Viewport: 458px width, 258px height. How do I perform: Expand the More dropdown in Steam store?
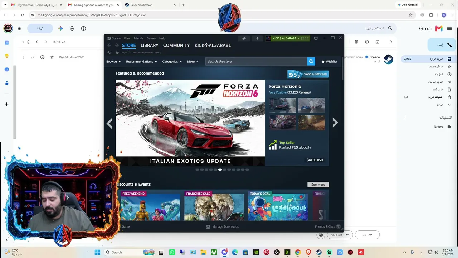pyautogui.click(x=193, y=61)
